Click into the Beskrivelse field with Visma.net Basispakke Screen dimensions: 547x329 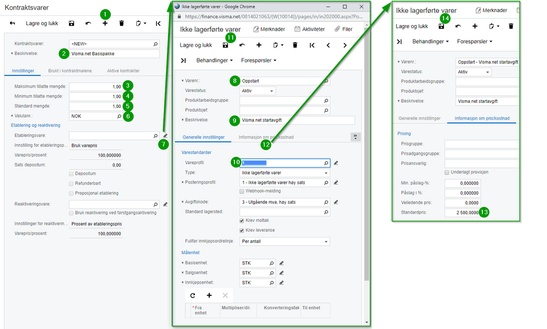click(x=114, y=54)
